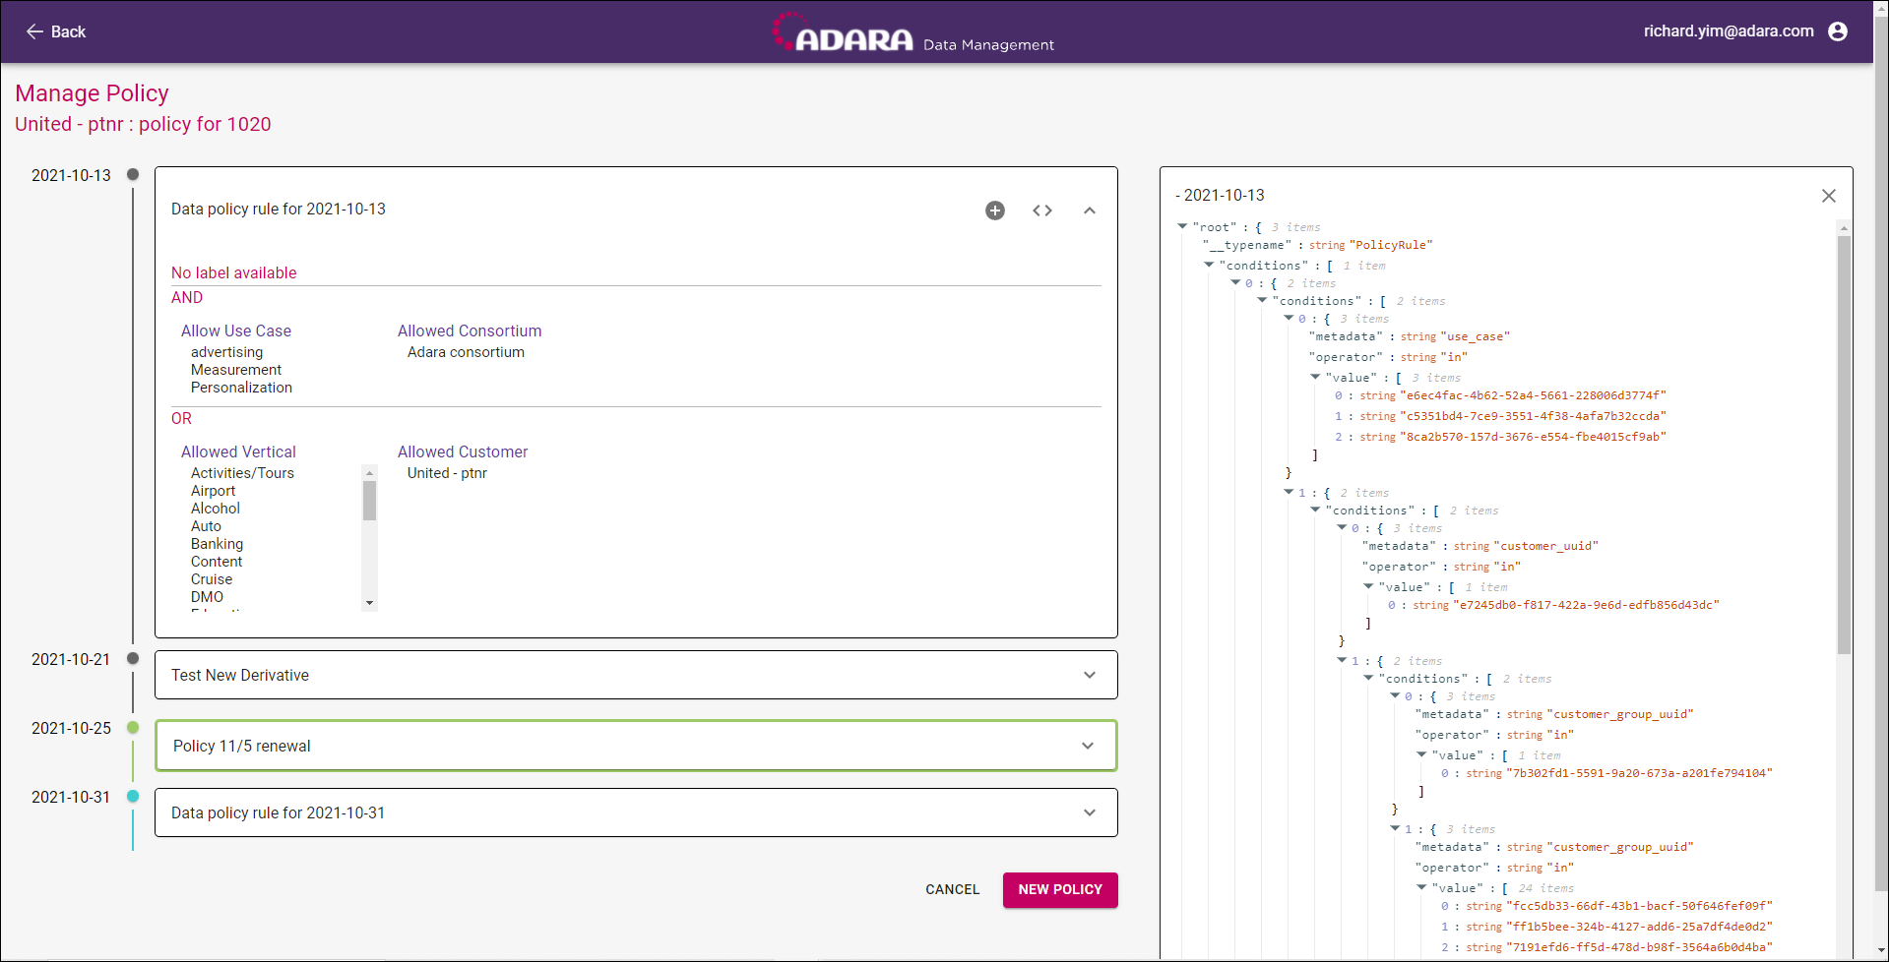This screenshot has width=1889, height=962.
Task: Click the CANCEL button
Action: point(952,889)
